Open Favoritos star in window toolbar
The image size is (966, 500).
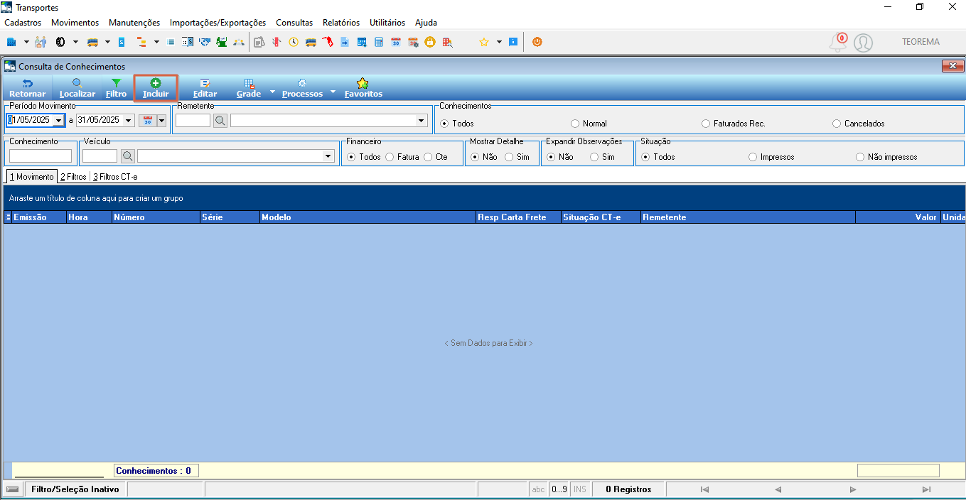pos(363,88)
